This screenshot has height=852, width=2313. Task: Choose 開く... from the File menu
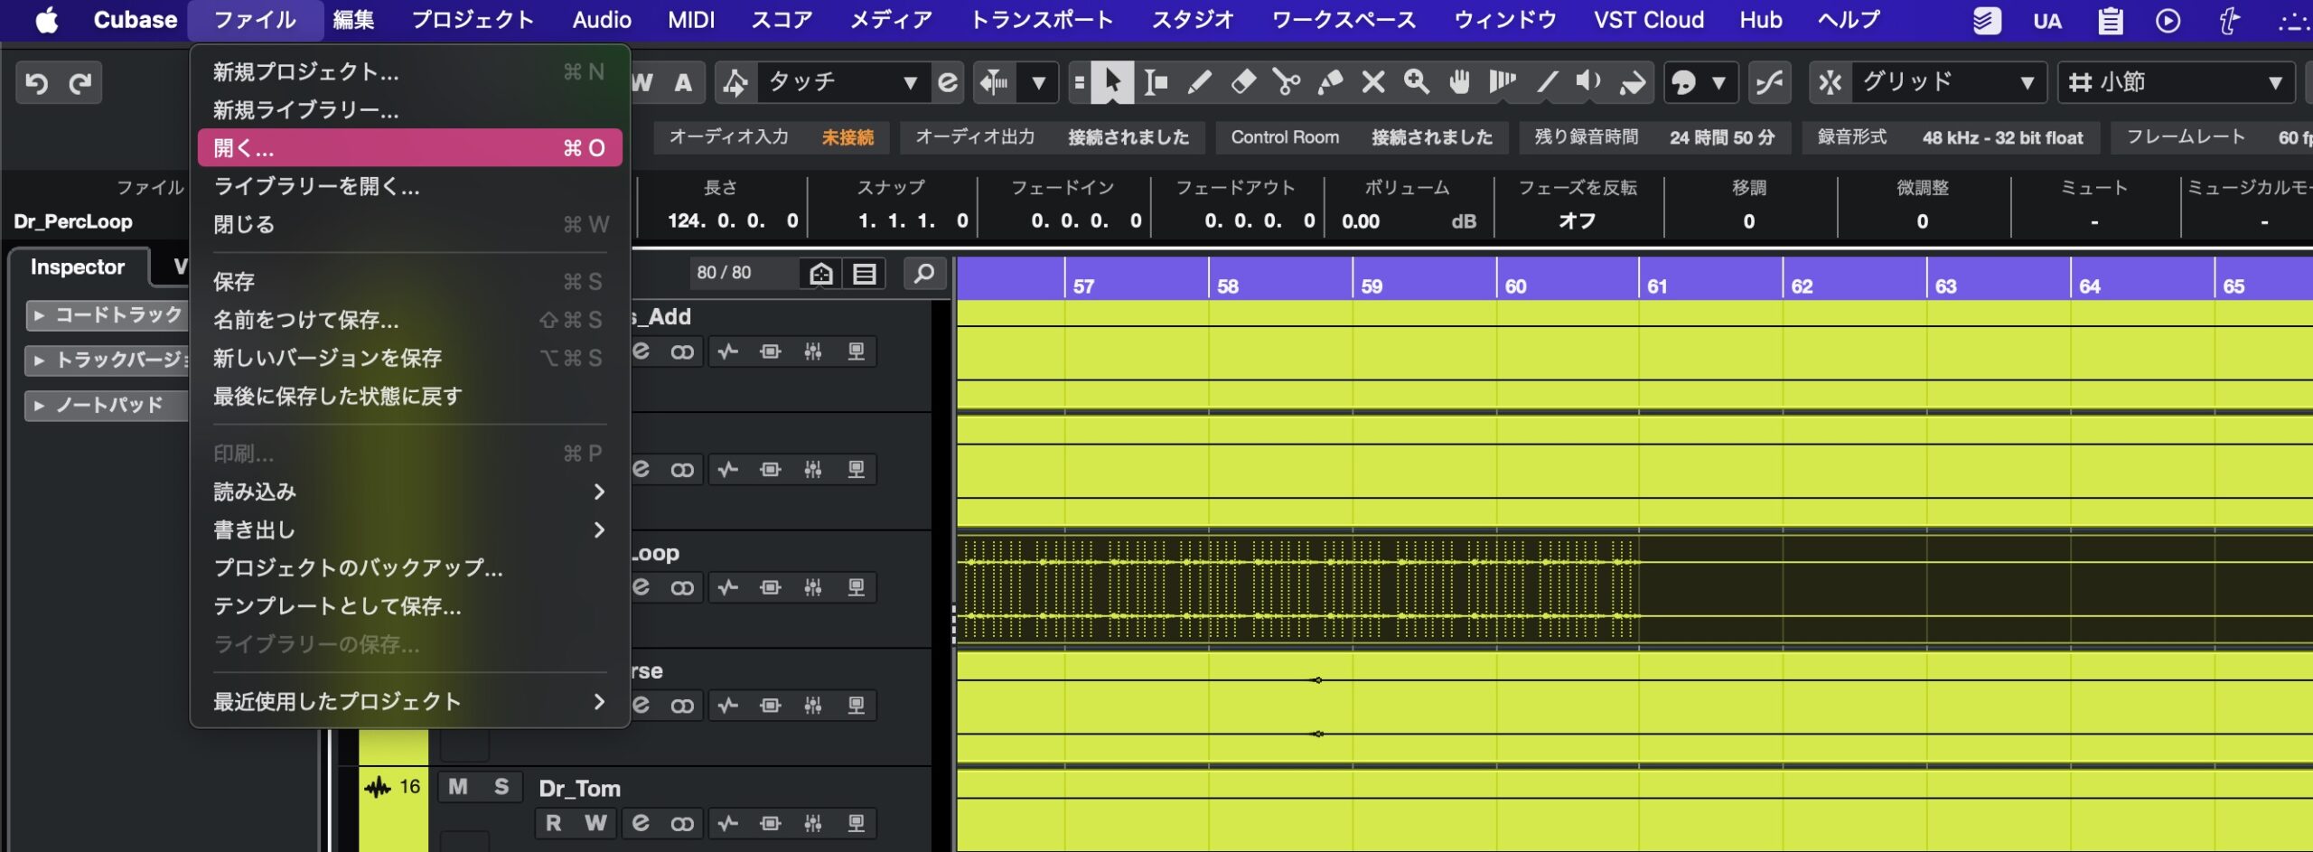(x=409, y=148)
